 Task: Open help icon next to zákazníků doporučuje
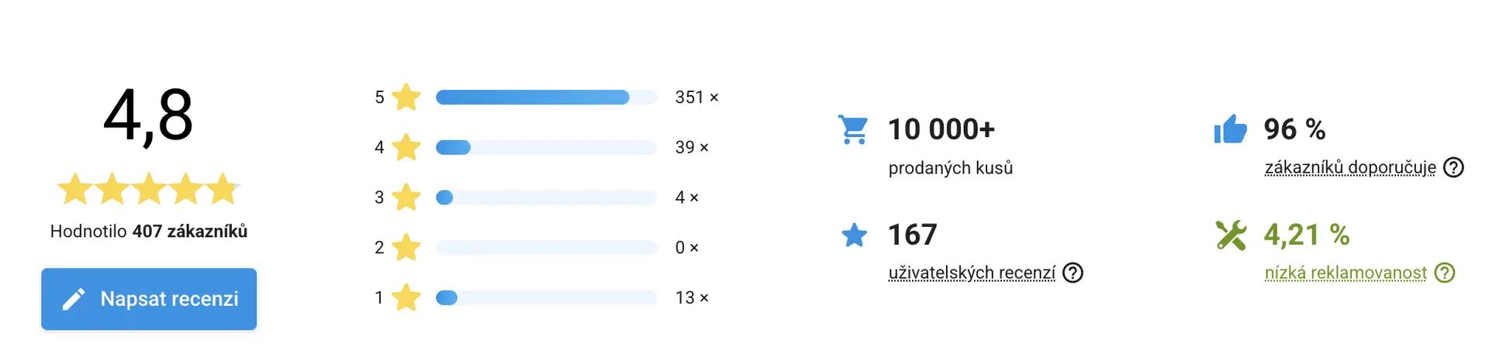tap(1454, 167)
